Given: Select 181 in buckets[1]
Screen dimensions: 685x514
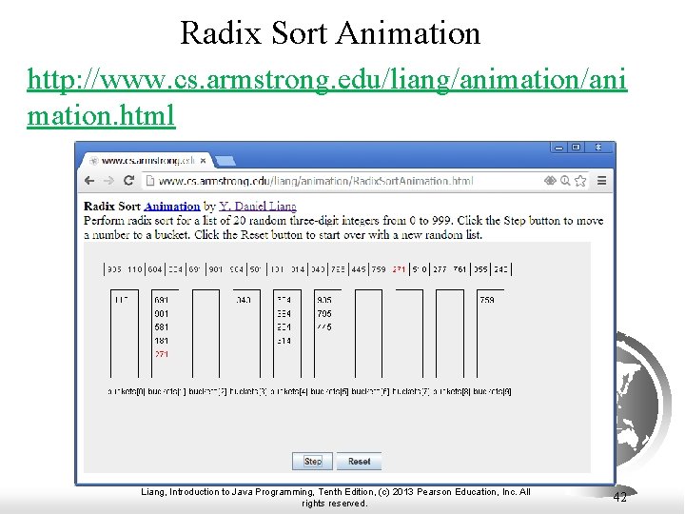Looking at the screenshot, I should click(x=161, y=341).
